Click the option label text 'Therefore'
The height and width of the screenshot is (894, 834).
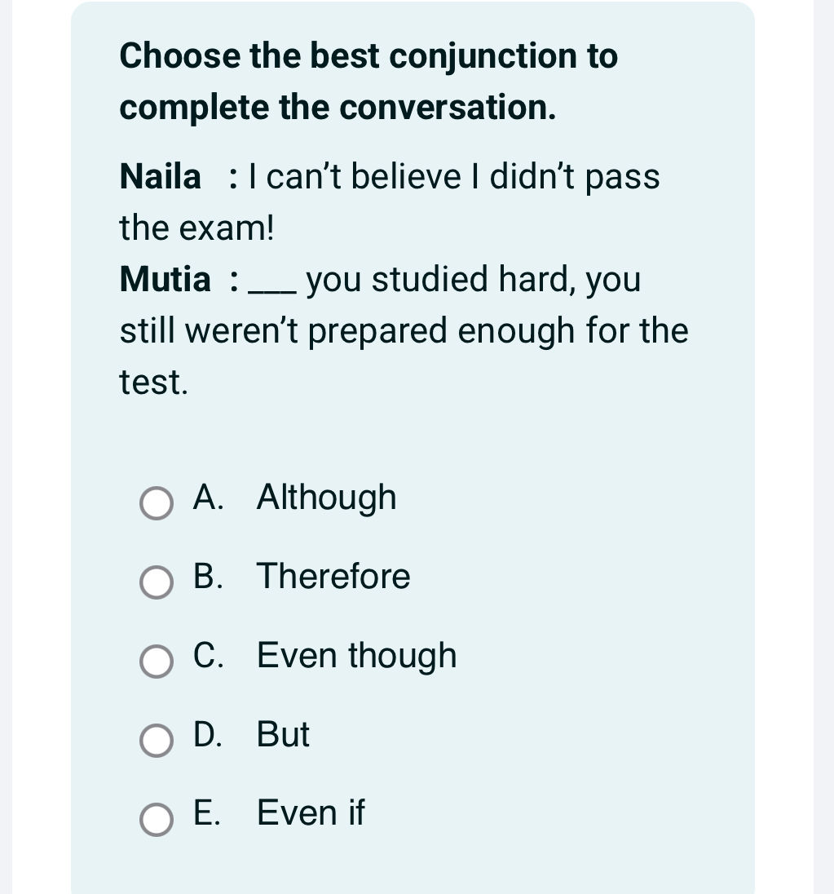click(x=333, y=577)
